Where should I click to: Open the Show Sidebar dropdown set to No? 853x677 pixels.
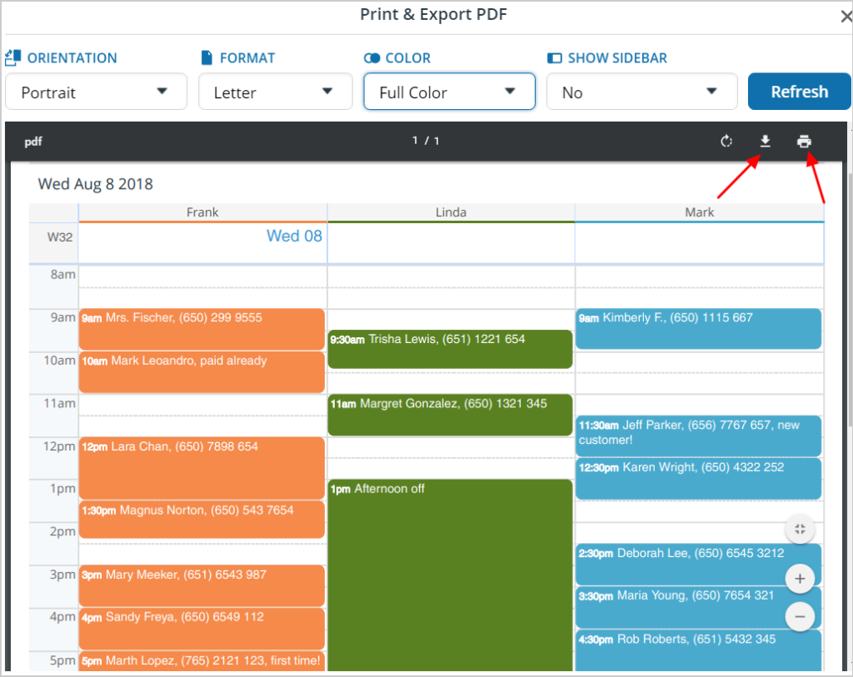[641, 92]
